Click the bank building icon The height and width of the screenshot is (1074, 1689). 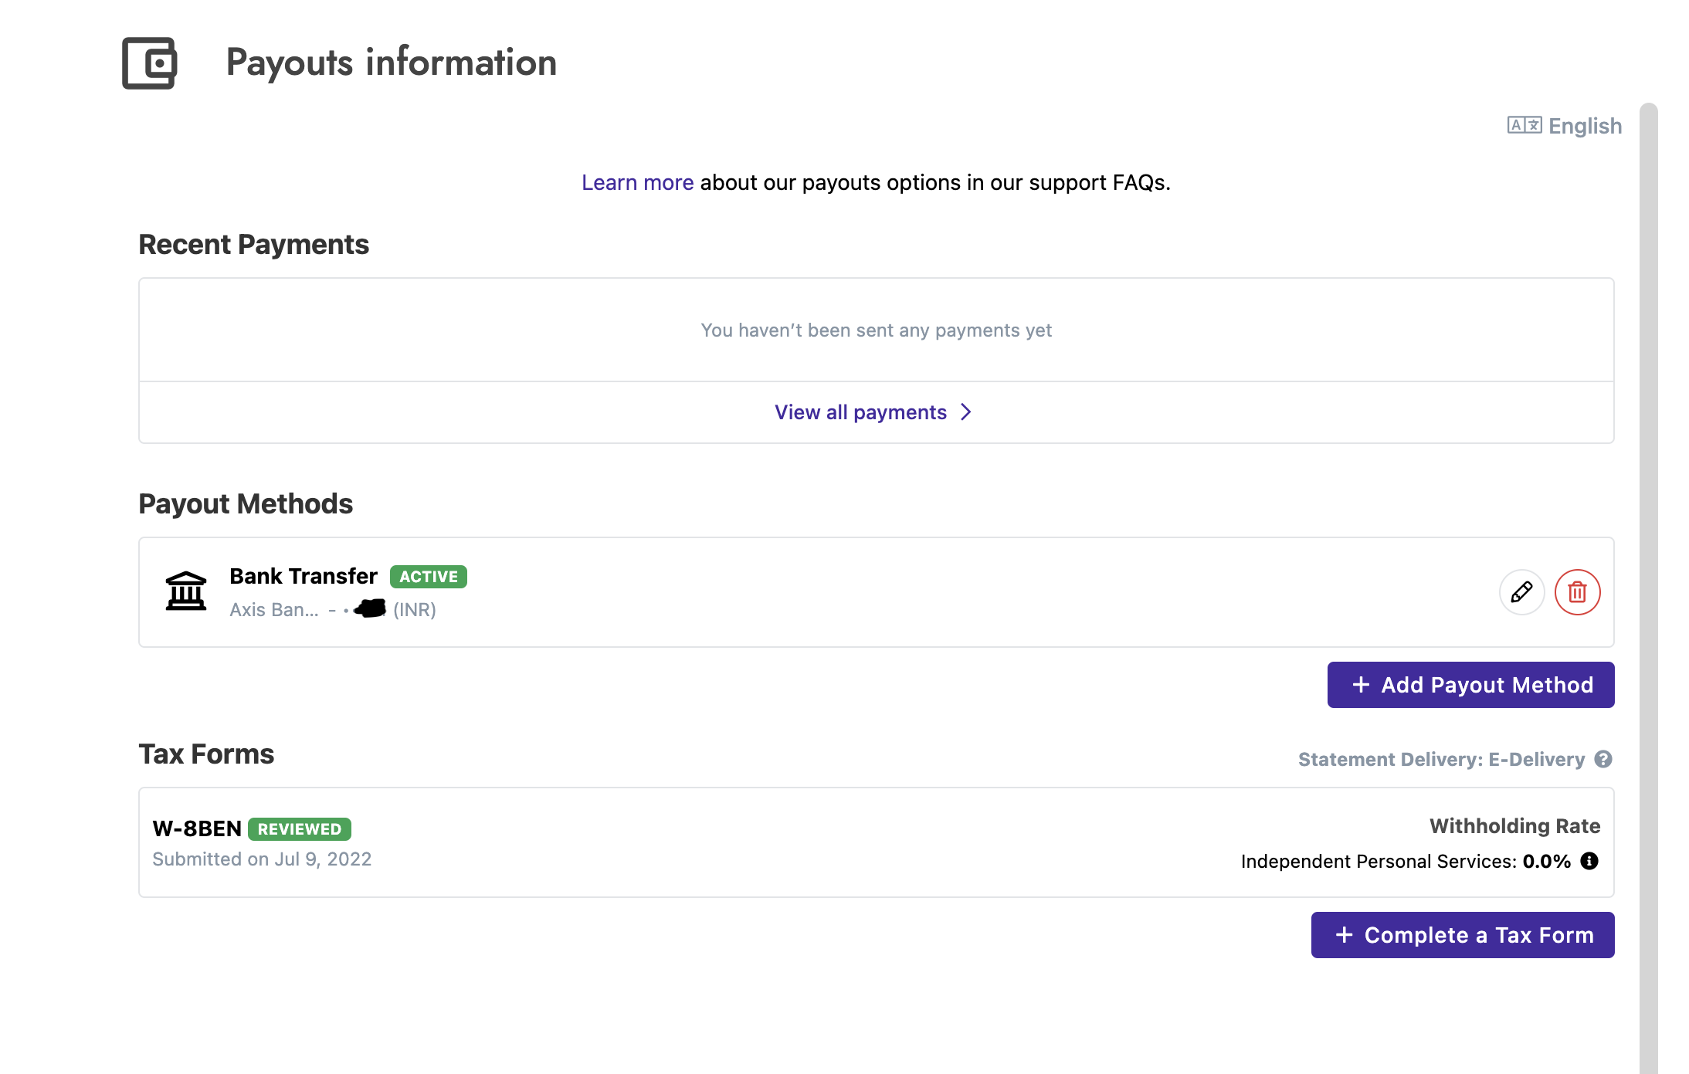[x=186, y=591]
